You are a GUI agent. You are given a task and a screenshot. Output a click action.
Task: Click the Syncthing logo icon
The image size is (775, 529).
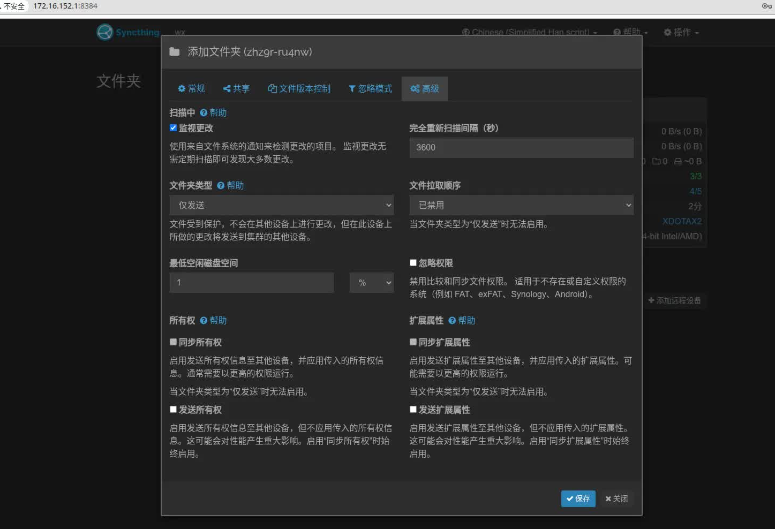pos(104,32)
